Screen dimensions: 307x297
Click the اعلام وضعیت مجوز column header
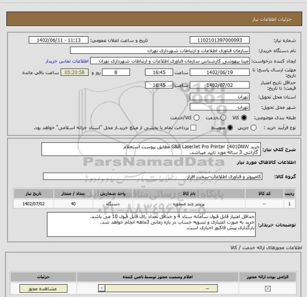point(158,277)
